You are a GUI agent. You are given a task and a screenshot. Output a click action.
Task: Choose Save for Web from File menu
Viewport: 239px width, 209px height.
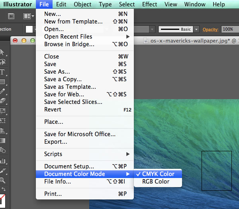[64, 94]
